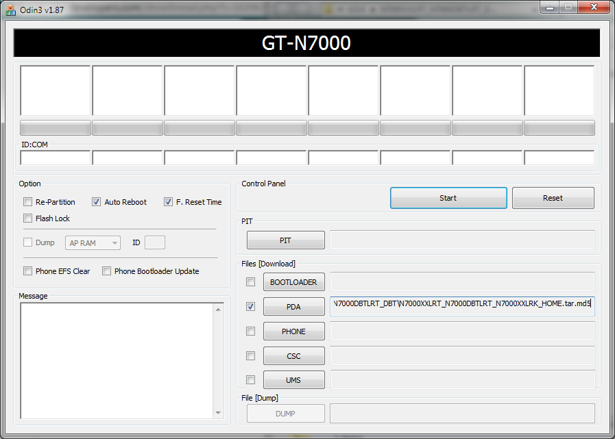Viewport: 615px width, 439px height.
Task: Check the PHONE file checkbox
Action: (x=250, y=331)
